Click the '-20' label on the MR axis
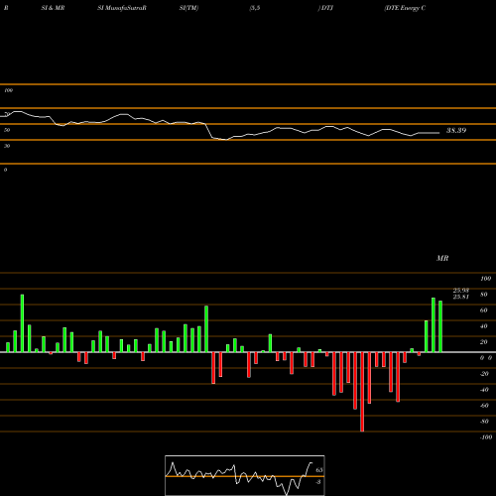The width and height of the screenshot is (496, 496). coord(484,374)
